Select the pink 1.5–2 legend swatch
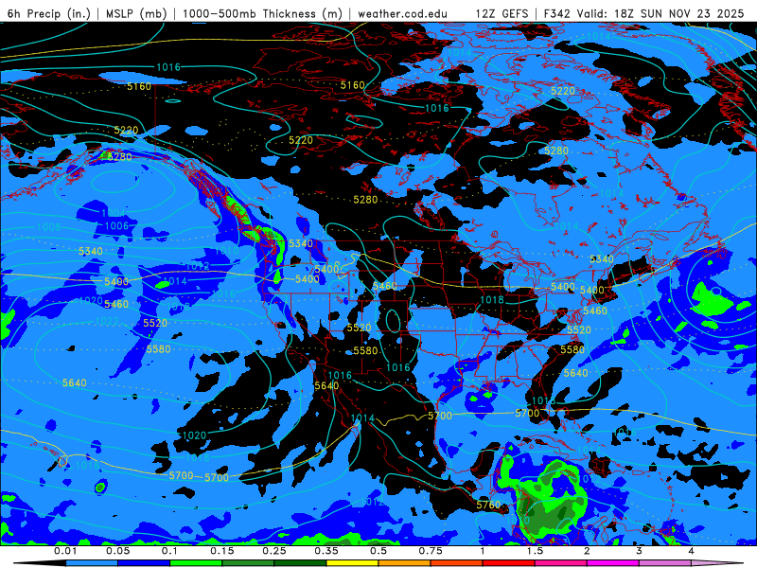 (x=561, y=563)
